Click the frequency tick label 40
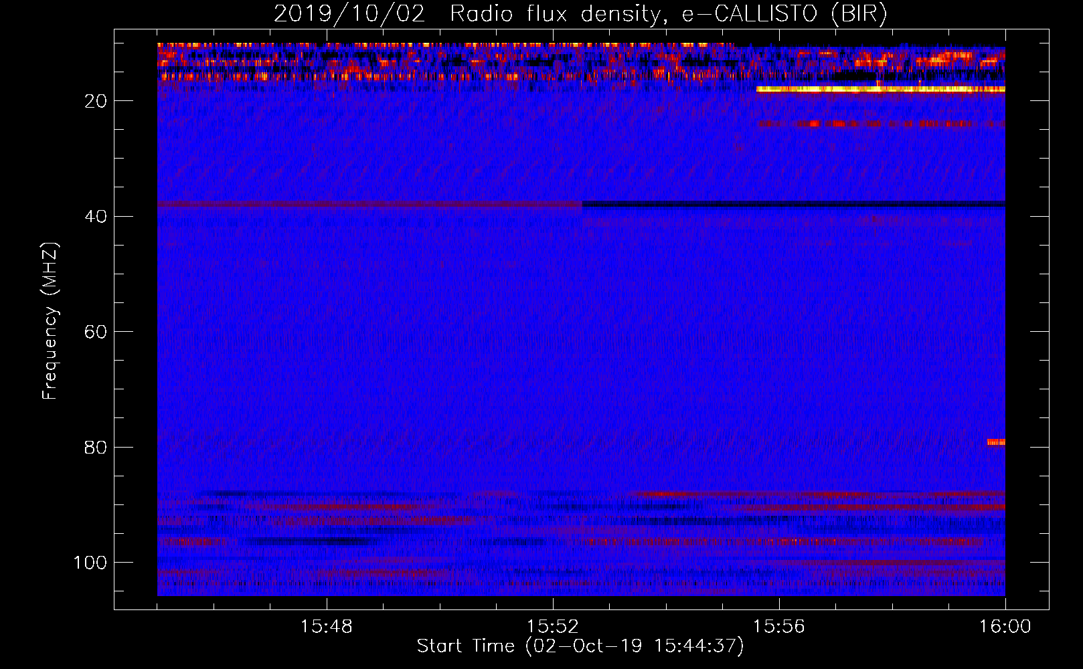 pos(96,216)
